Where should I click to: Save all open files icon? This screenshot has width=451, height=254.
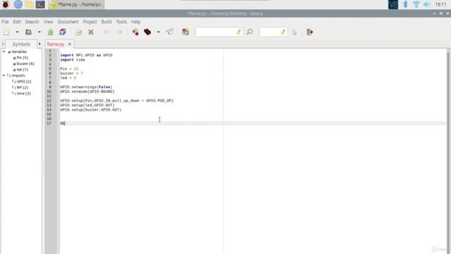click(x=63, y=32)
